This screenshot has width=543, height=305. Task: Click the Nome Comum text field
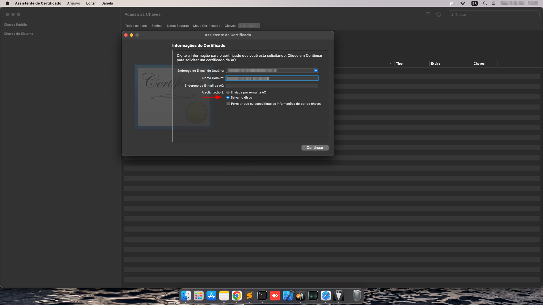(272, 78)
